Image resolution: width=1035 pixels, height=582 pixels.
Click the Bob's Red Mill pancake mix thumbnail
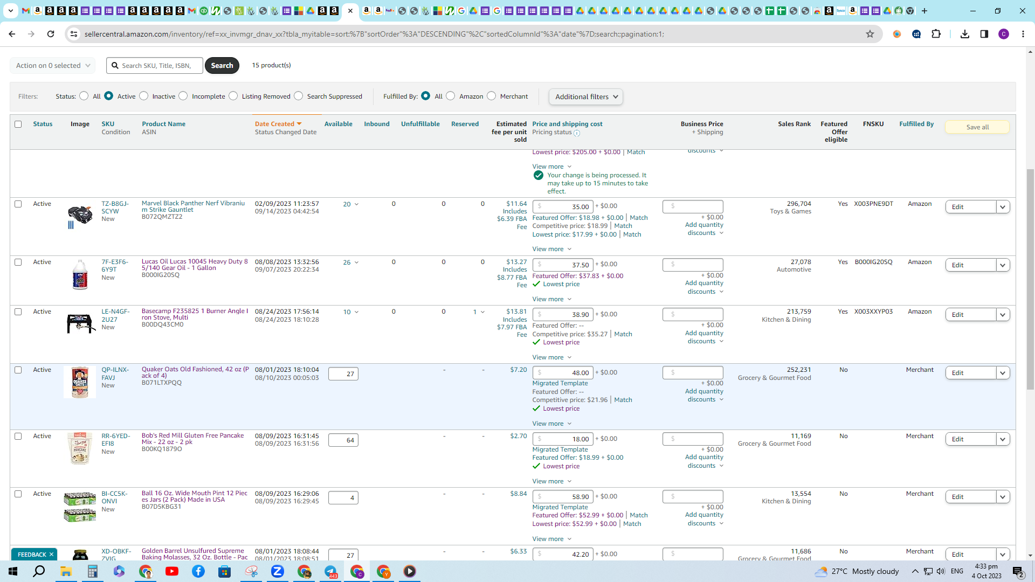[x=80, y=448]
